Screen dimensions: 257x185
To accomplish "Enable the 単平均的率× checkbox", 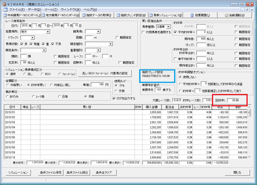I will (175, 59).
